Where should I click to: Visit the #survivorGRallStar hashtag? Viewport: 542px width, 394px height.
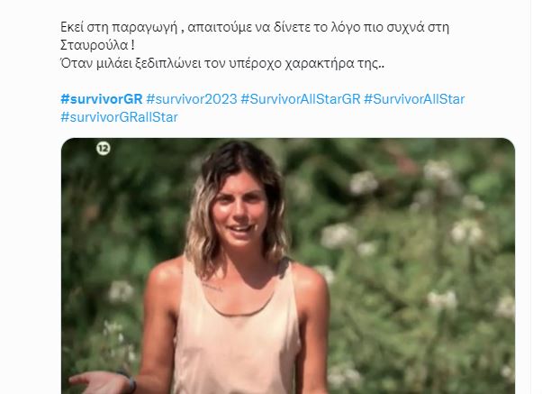click(119, 117)
